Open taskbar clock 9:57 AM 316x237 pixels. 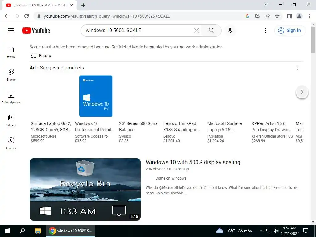[289, 231]
